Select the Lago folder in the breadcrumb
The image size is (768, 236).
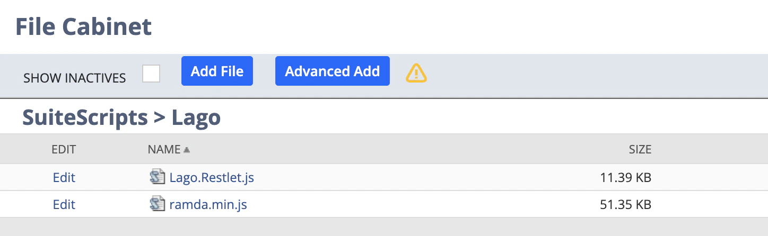coord(196,117)
